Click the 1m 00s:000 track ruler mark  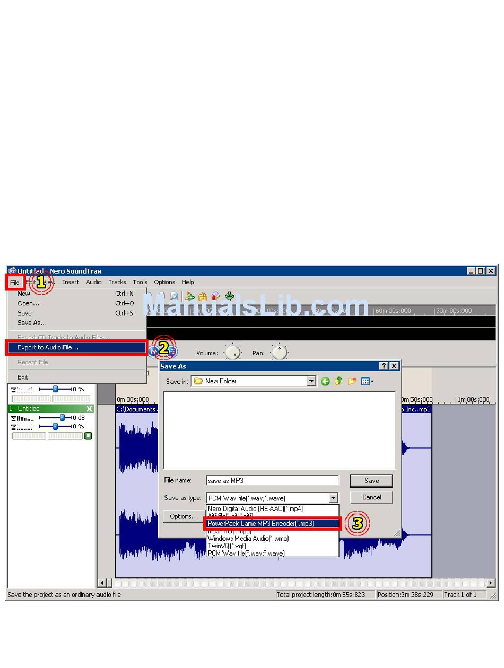tap(474, 400)
